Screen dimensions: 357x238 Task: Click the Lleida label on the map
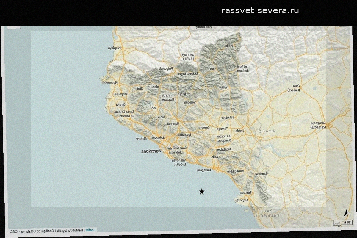tap(240, 131)
